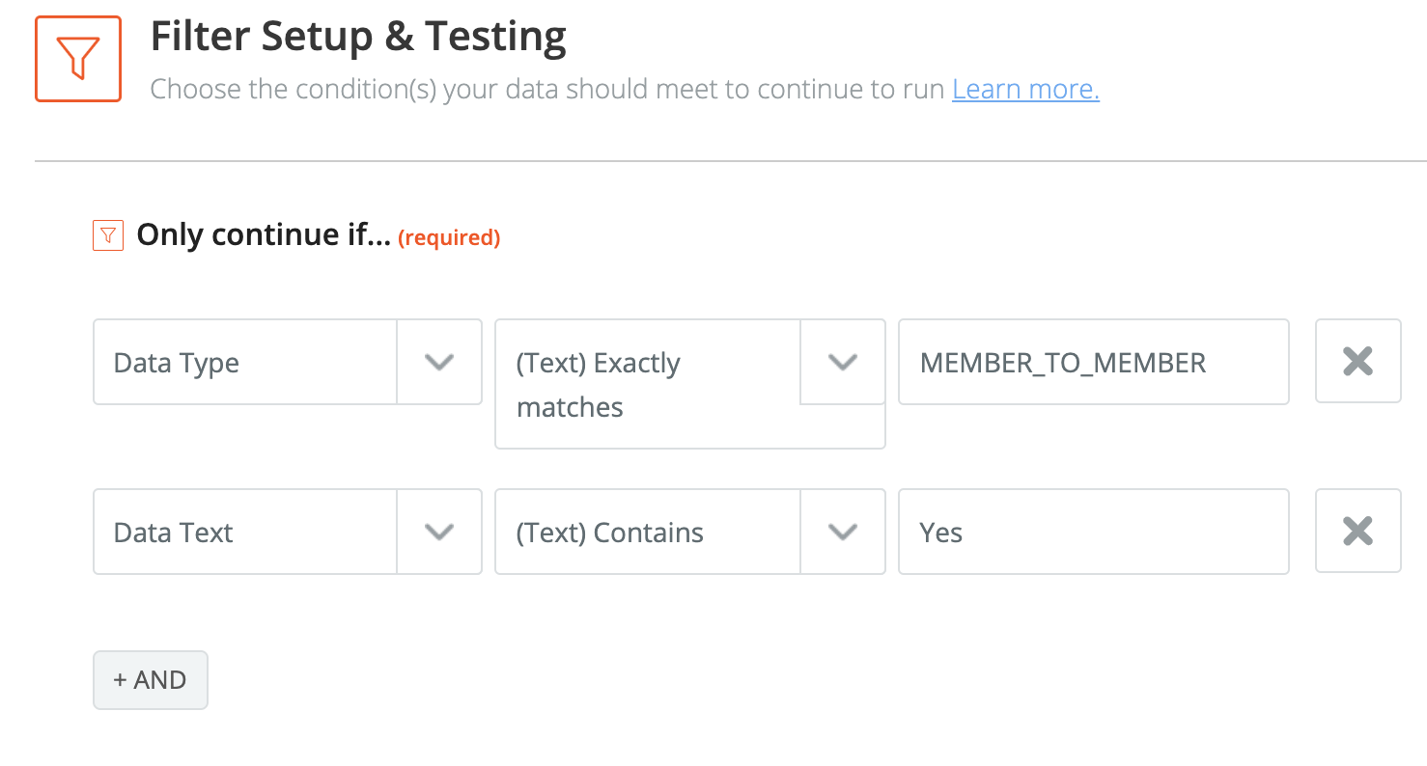Remove the MEMBER_TO_MEMBER condition row
Image resolution: width=1427 pixels, height=766 pixels.
[1357, 362]
